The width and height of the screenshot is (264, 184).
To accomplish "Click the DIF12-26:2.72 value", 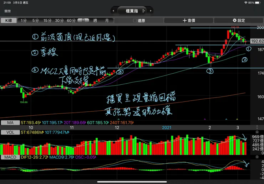I will point(34,157).
